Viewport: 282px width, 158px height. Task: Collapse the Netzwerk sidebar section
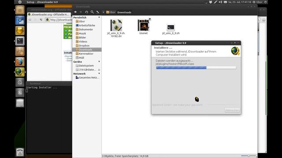tap(99, 74)
